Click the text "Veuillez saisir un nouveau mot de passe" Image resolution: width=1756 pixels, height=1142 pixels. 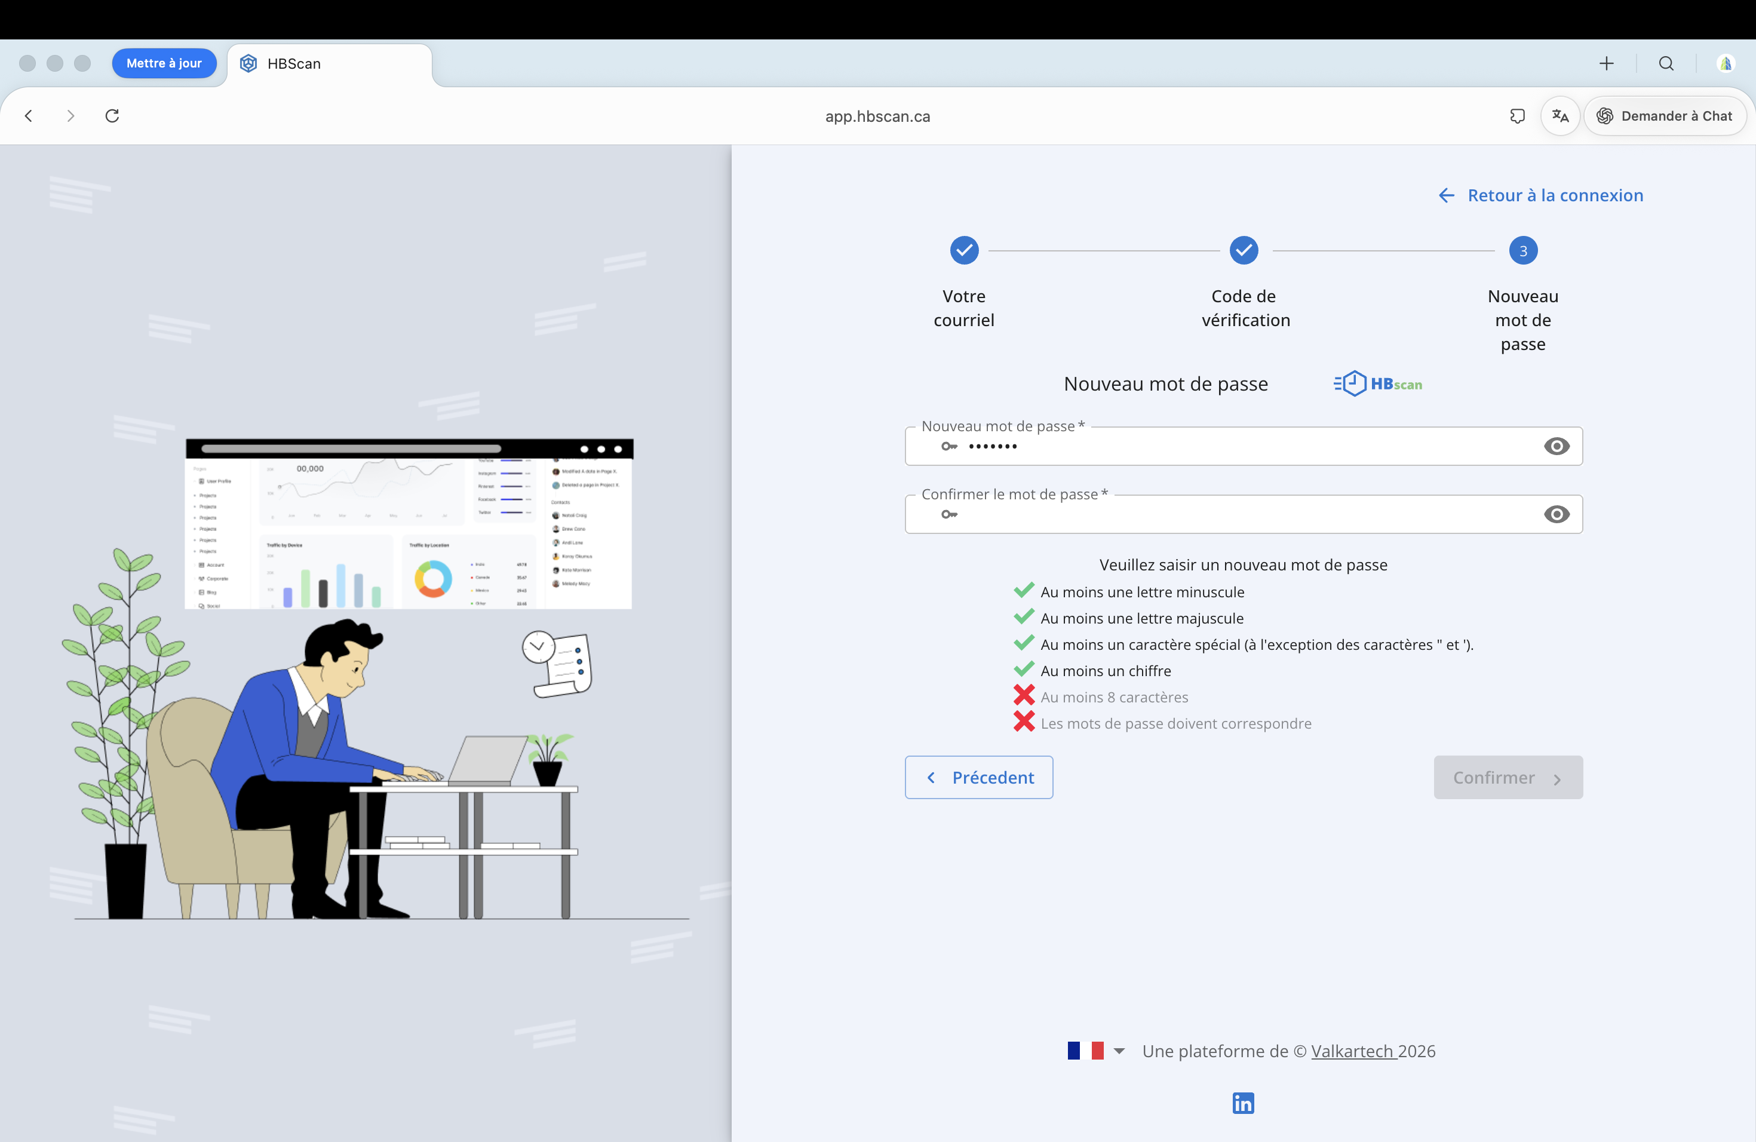(x=1243, y=565)
